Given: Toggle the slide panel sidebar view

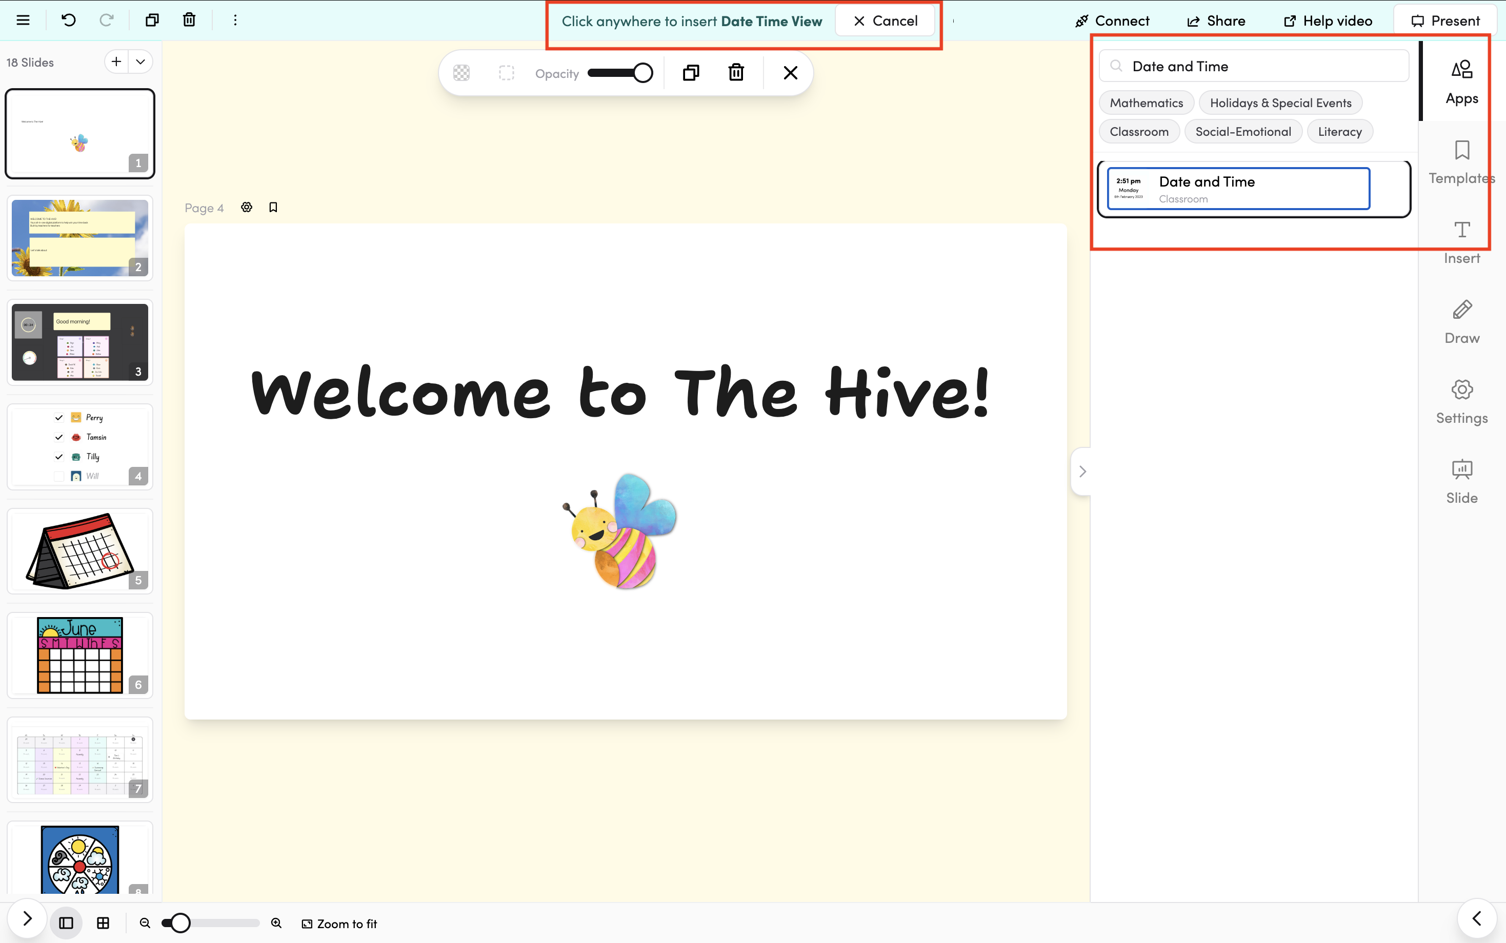Looking at the screenshot, I should [66, 923].
